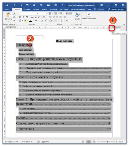
Task: Adjust the zoom slider handle
Action: click(x=107, y=142)
